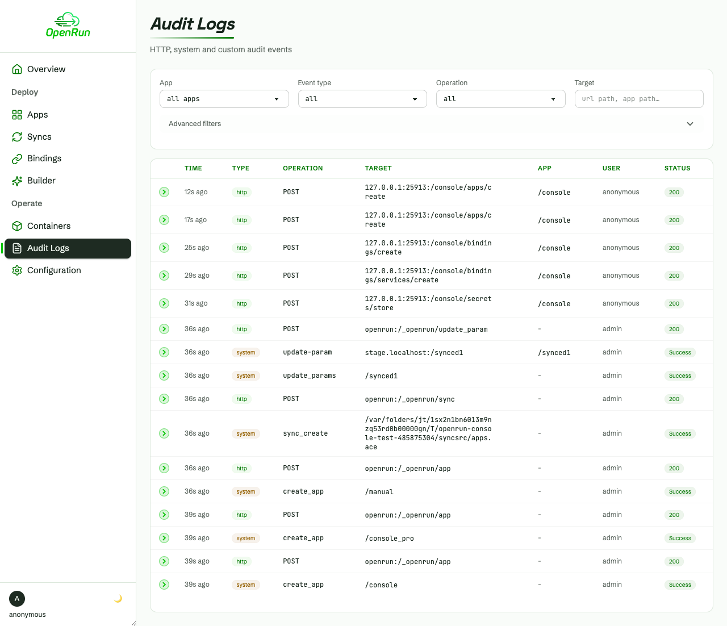Viewport: 727px width, 626px height.
Task: Select Audit Logs in sidebar
Action: [x=68, y=248]
